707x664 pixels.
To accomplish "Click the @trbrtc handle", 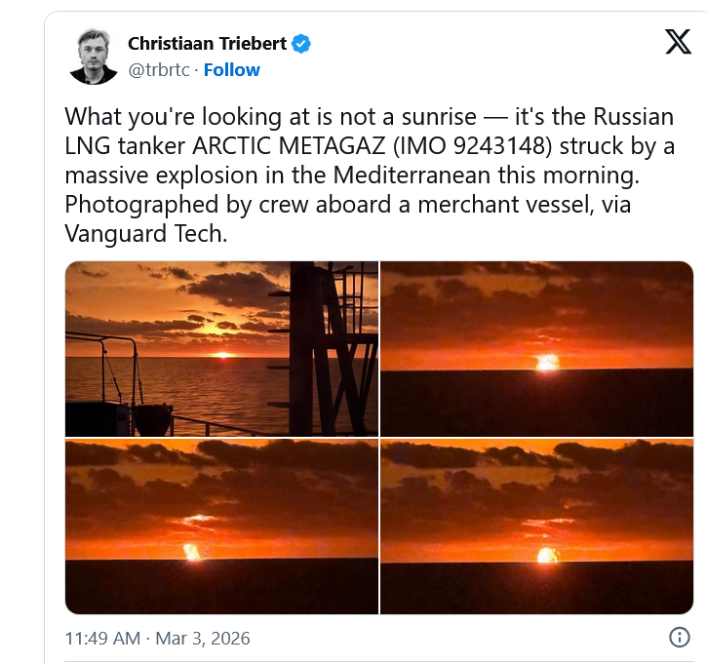I will 158,70.
